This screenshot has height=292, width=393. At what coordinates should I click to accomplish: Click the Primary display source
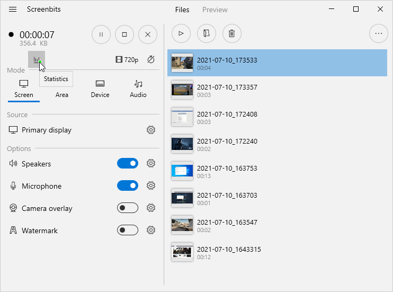pyautogui.click(x=40, y=130)
